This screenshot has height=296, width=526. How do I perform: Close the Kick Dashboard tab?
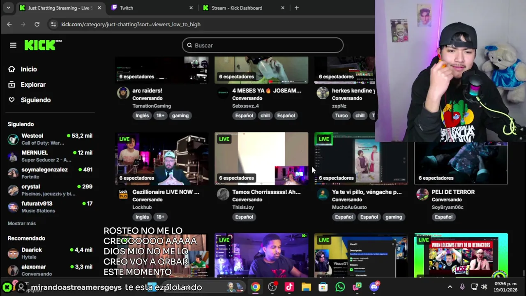point(283,8)
